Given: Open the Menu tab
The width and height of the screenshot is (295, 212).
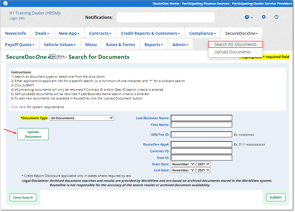Looking at the screenshot, I should (91, 45).
